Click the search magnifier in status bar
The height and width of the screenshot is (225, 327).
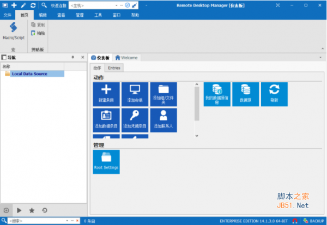[4, 221]
